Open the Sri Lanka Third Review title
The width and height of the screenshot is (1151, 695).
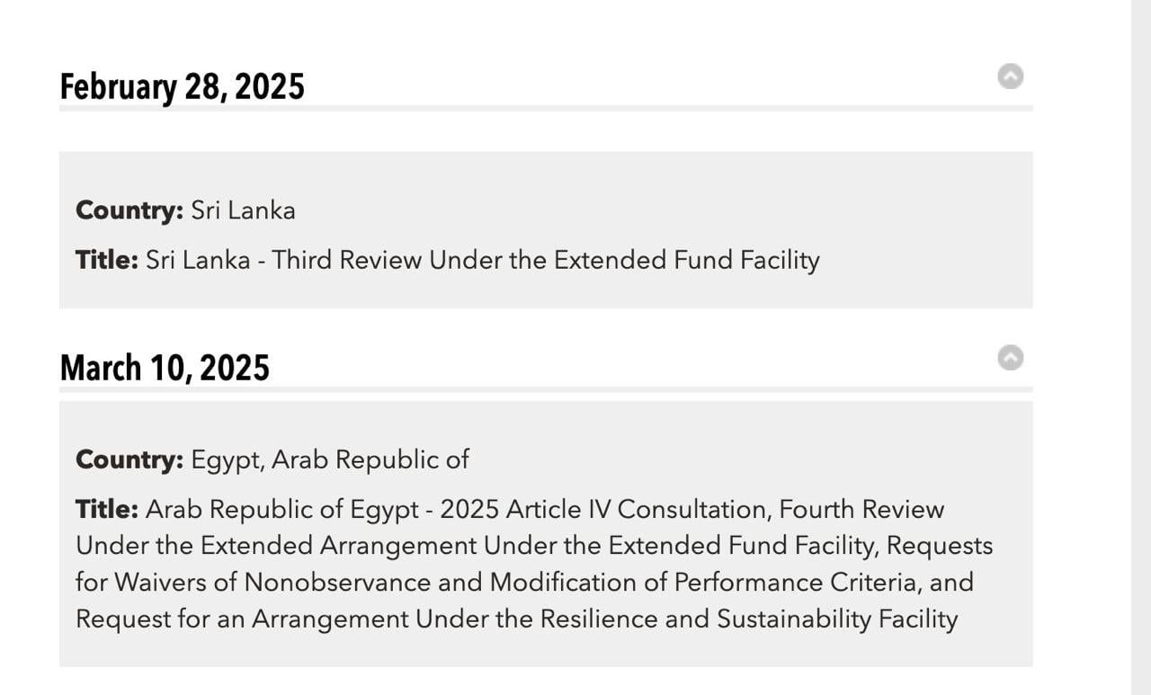click(482, 260)
